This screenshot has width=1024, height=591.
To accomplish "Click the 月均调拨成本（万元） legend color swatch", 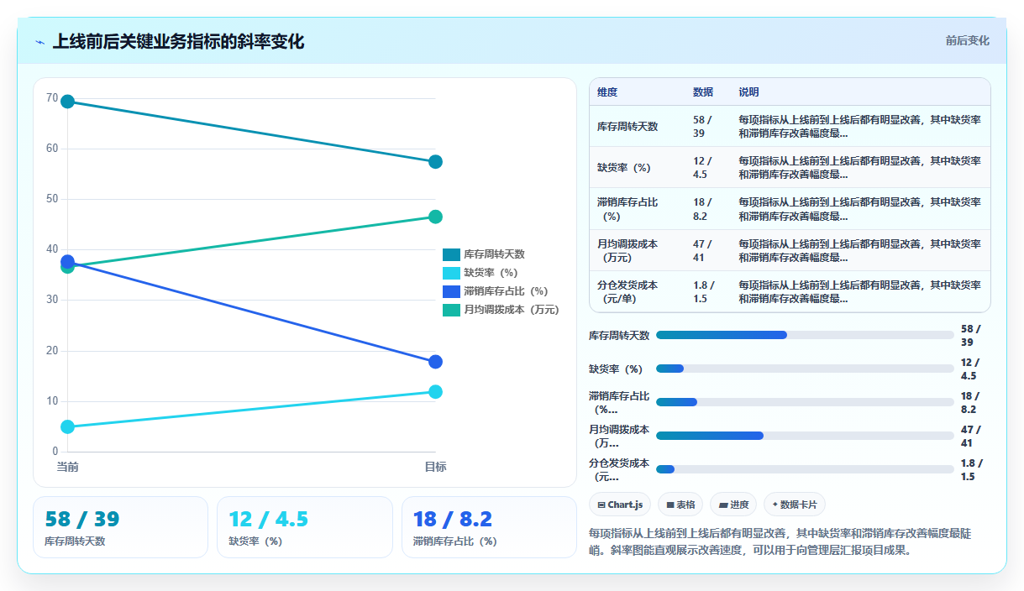I will [x=451, y=310].
